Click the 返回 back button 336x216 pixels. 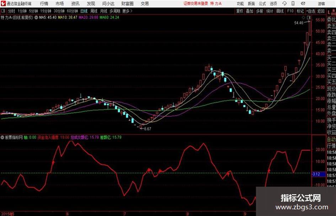pos(321,11)
